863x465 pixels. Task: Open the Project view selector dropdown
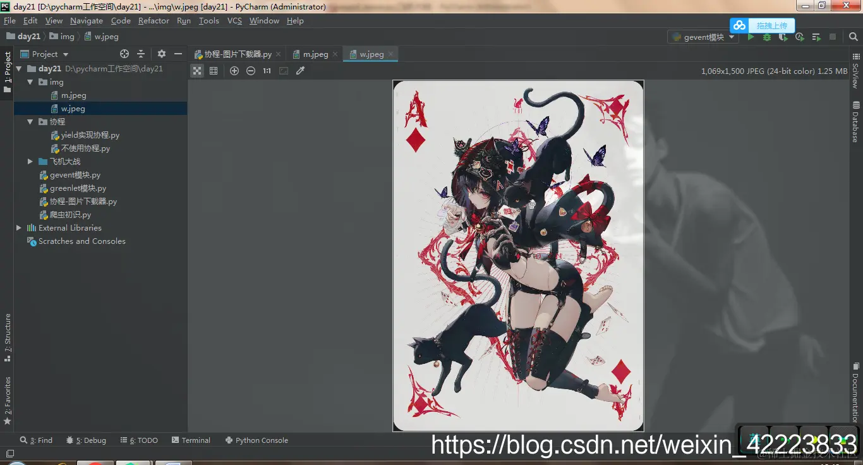(44, 54)
